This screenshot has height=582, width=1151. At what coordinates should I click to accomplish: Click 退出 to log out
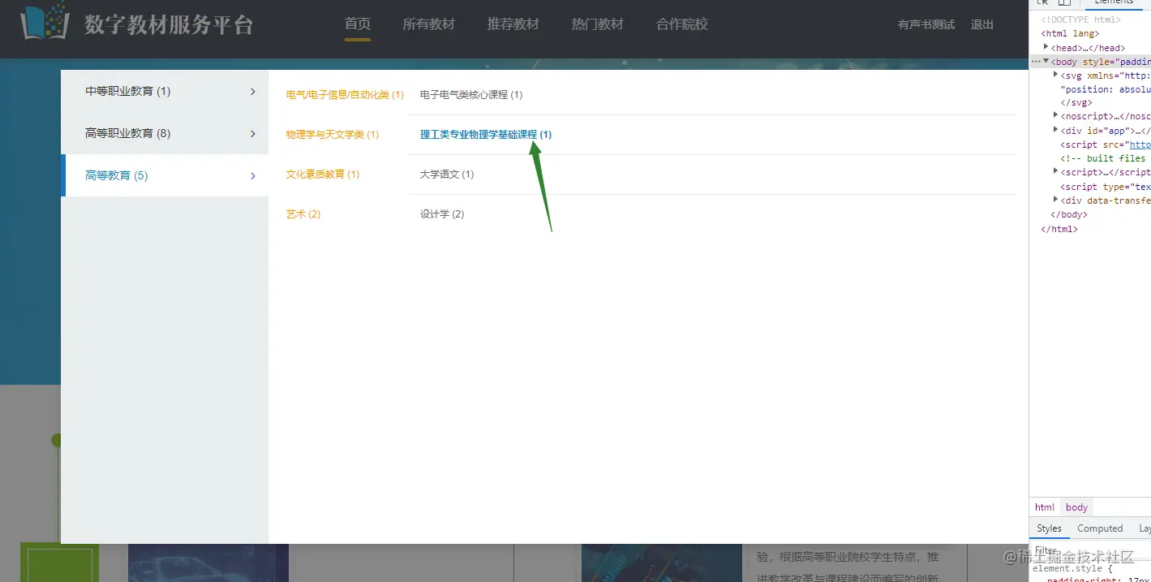click(x=982, y=25)
